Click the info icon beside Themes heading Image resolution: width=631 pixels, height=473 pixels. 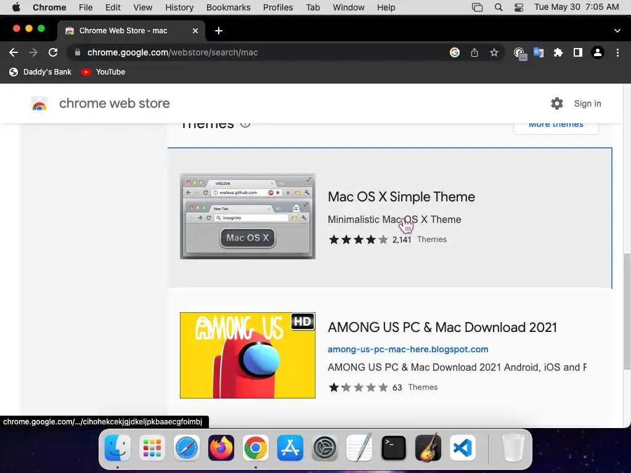tap(245, 123)
